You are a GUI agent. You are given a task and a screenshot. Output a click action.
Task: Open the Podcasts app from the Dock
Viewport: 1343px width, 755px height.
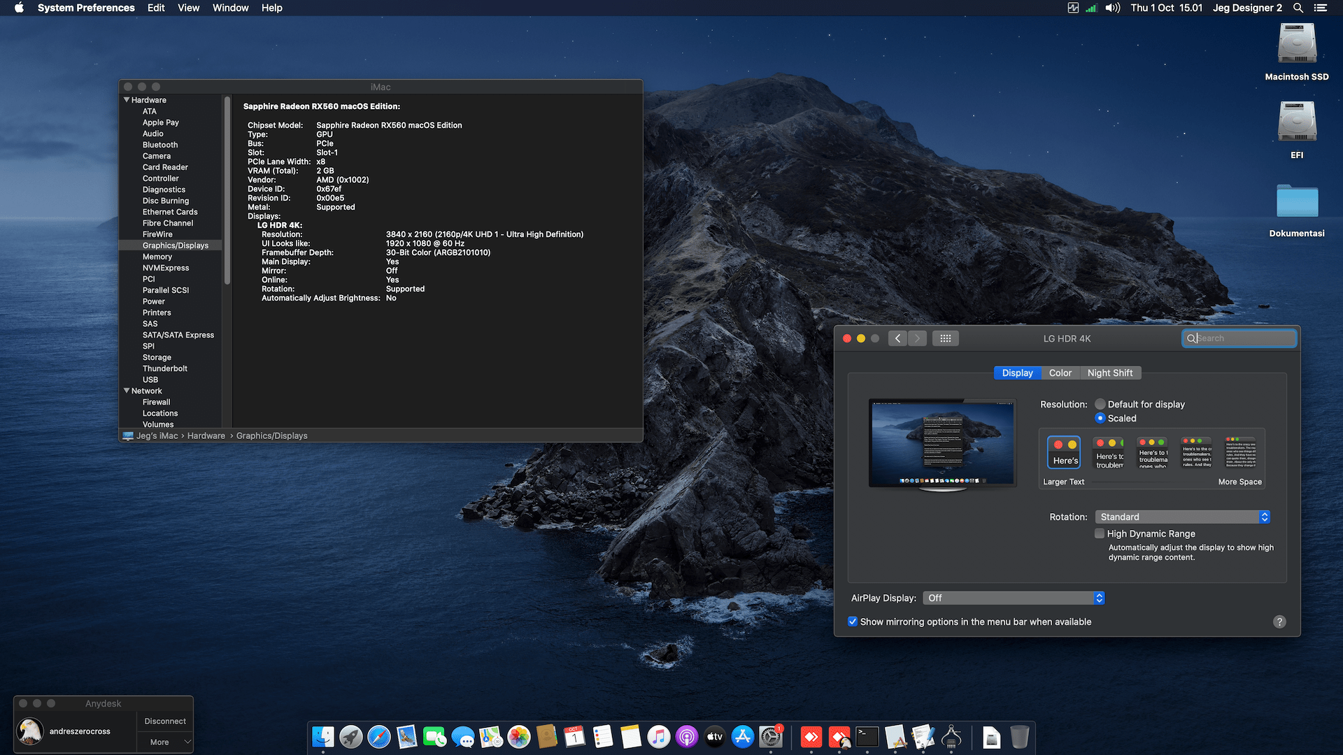point(686,737)
